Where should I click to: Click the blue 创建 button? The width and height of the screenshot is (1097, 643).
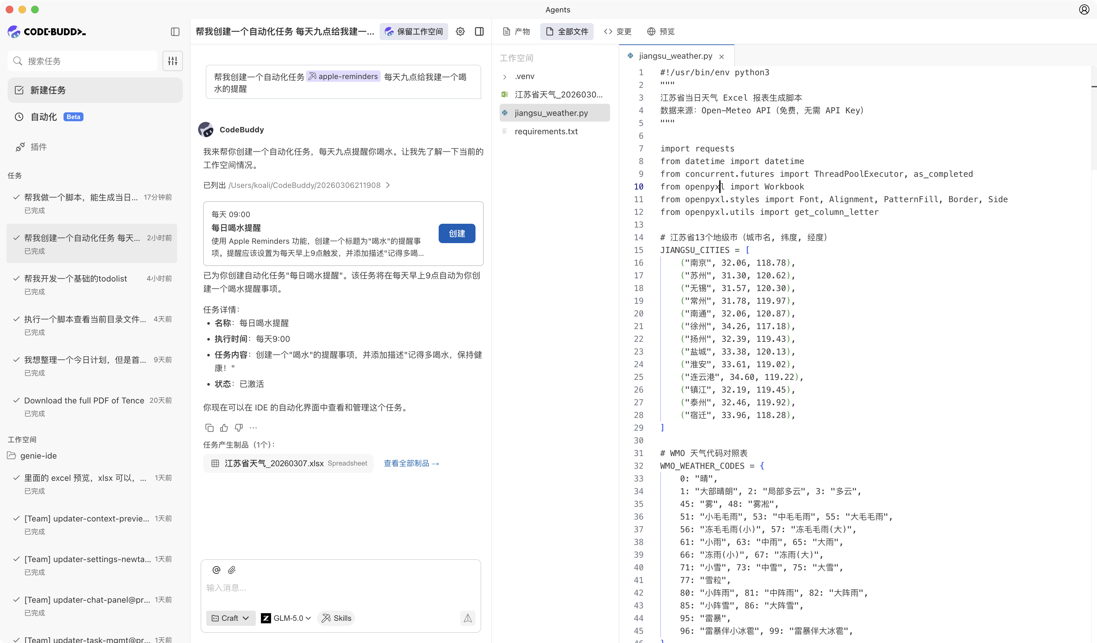457,234
